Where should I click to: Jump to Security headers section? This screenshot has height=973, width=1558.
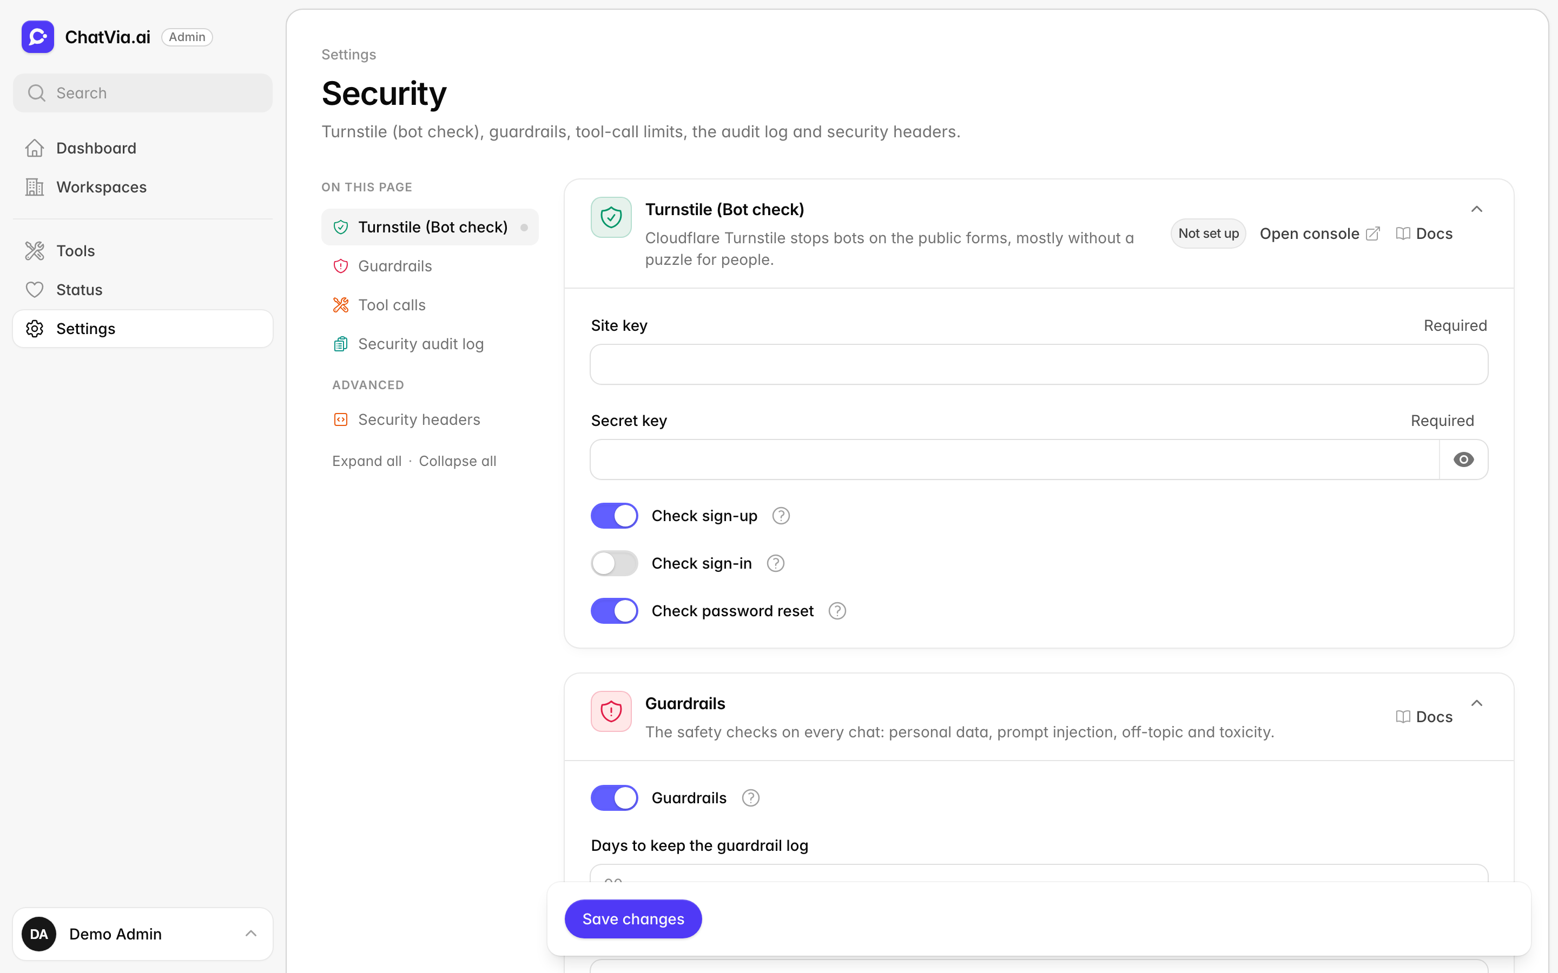click(430, 419)
